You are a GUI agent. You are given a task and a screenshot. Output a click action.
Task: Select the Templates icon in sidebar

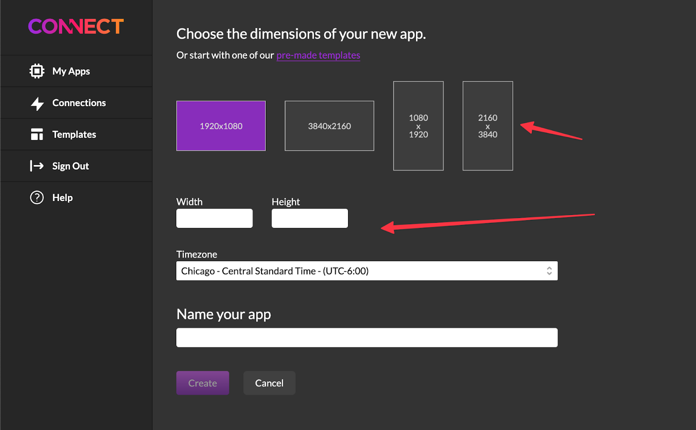click(x=37, y=134)
